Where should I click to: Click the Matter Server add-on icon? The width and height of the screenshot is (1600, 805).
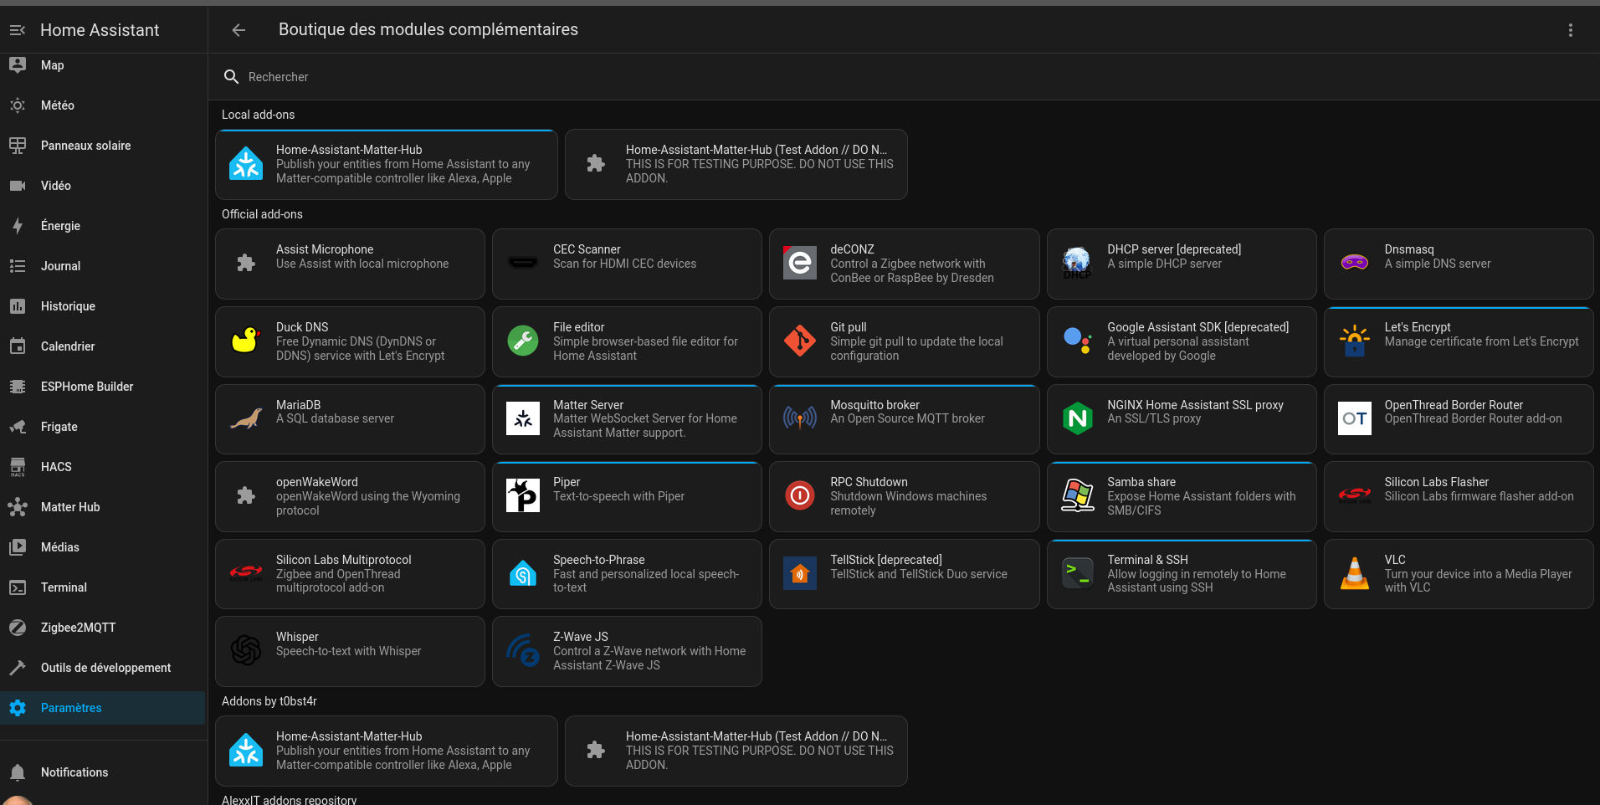(523, 418)
